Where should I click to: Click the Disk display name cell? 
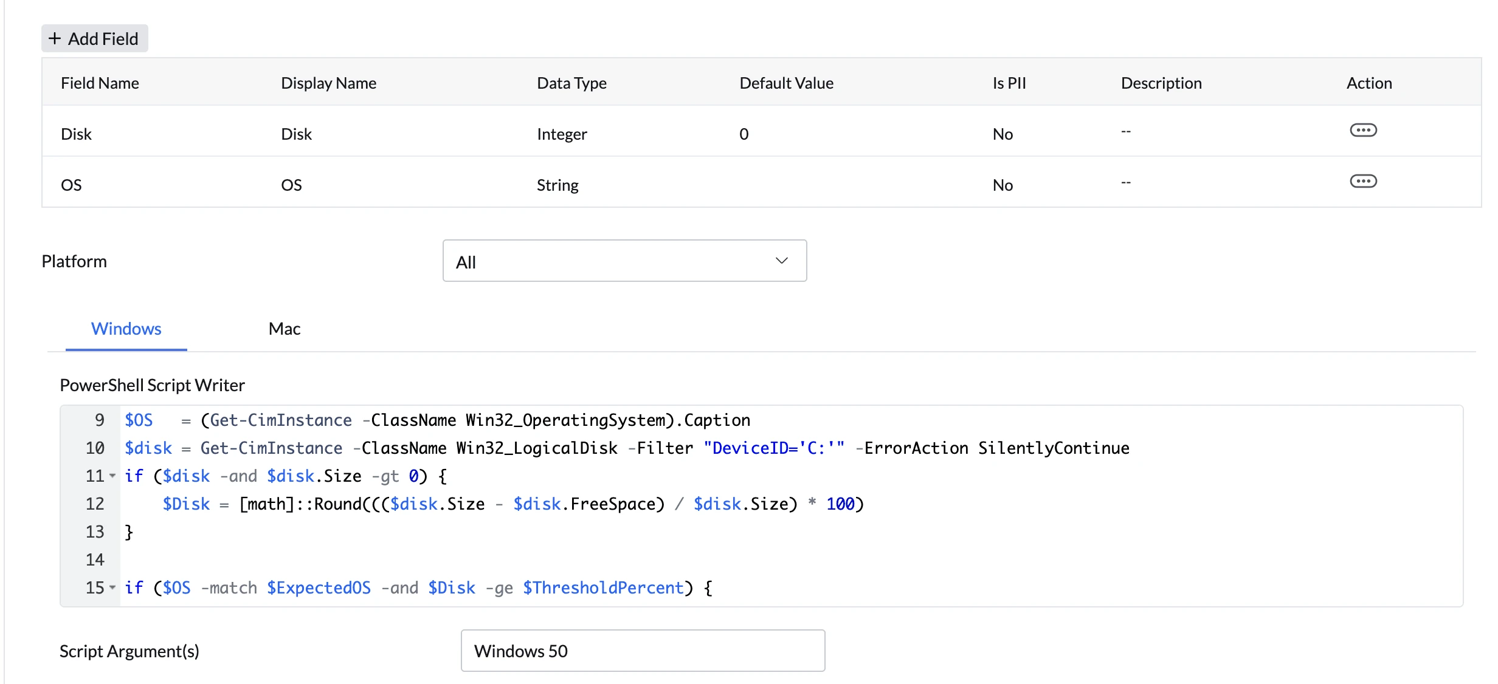(296, 134)
